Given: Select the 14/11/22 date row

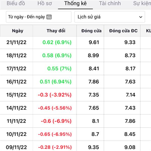Looking at the screenshot, I should pyautogui.click(x=16, y=108).
